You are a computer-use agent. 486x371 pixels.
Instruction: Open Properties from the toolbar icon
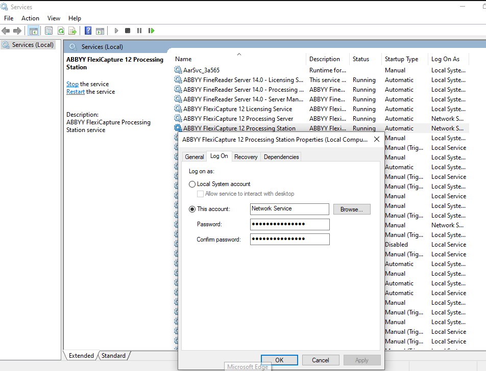[x=48, y=31]
